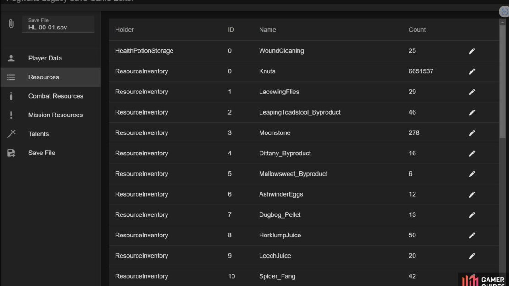Open edit pencil for Moonstone

(x=472, y=133)
